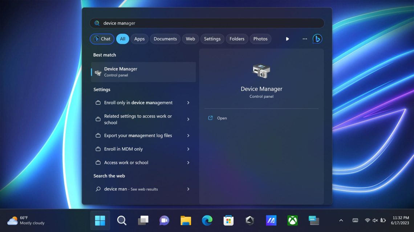Screen dimensions: 414x232
Task: Open Microsoft Store from taskbar
Action: (x=228, y=220)
